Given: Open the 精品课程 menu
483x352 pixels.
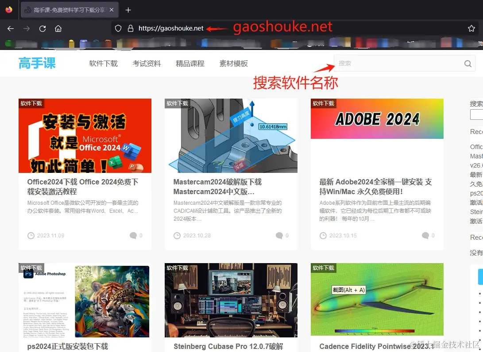Looking at the screenshot, I should coord(190,63).
